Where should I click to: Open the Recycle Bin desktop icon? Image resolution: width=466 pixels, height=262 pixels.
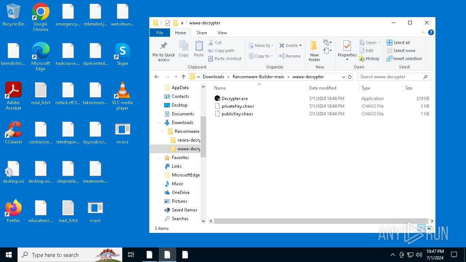tap(13, 15)
